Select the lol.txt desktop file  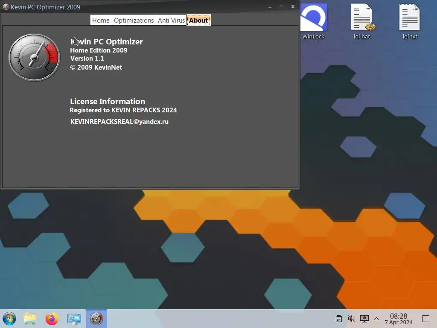coord(410,21)
